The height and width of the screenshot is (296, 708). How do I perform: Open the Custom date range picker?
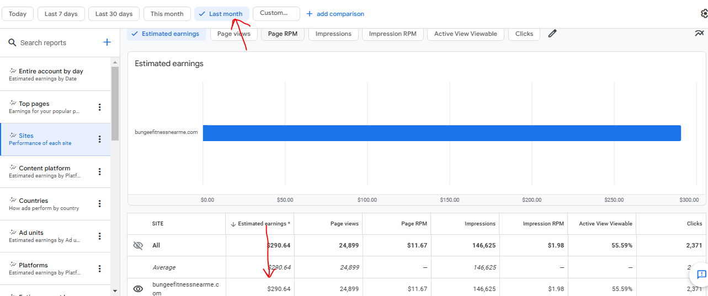pyautogui.click(x=276, y=13)
